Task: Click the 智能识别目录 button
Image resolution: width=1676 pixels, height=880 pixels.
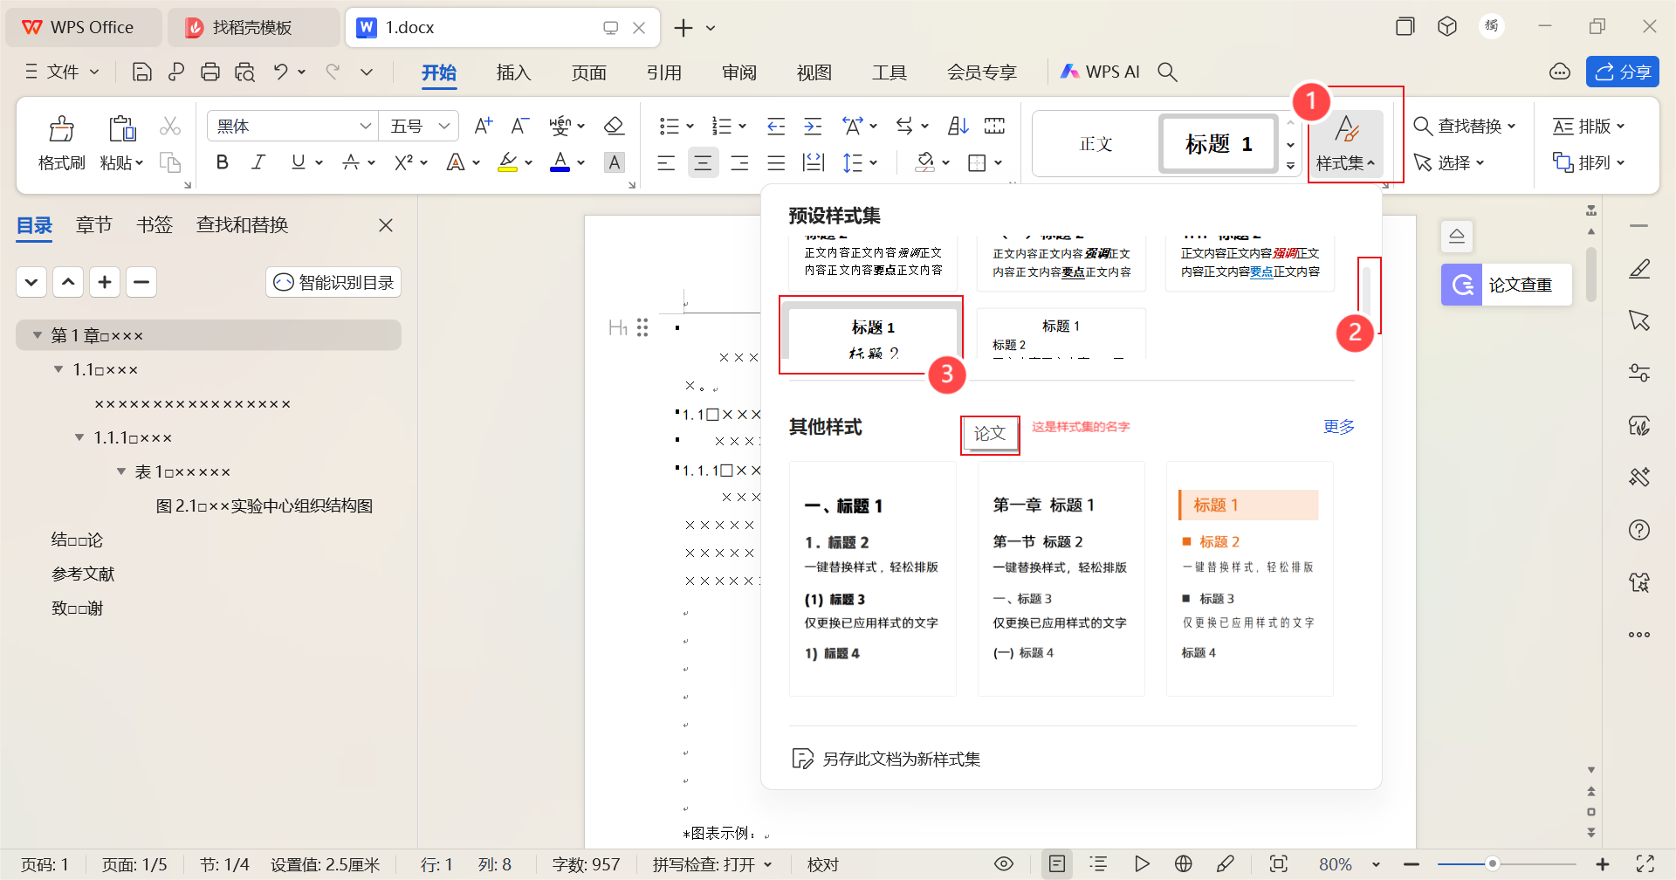Action: [333, 282]
